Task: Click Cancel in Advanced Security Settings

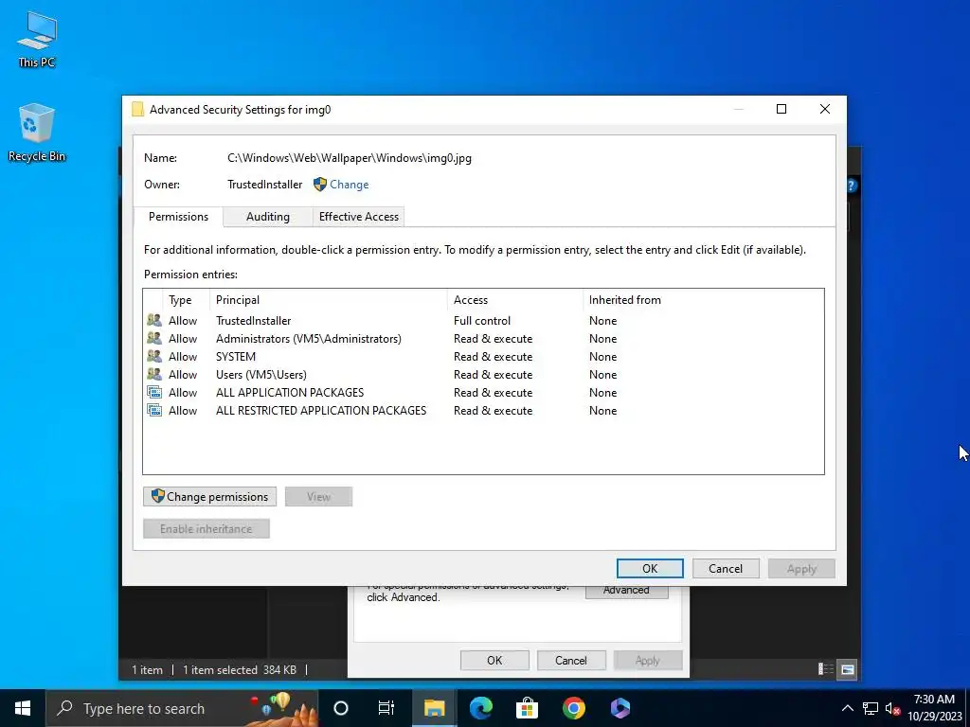Action: pos(725,568)
